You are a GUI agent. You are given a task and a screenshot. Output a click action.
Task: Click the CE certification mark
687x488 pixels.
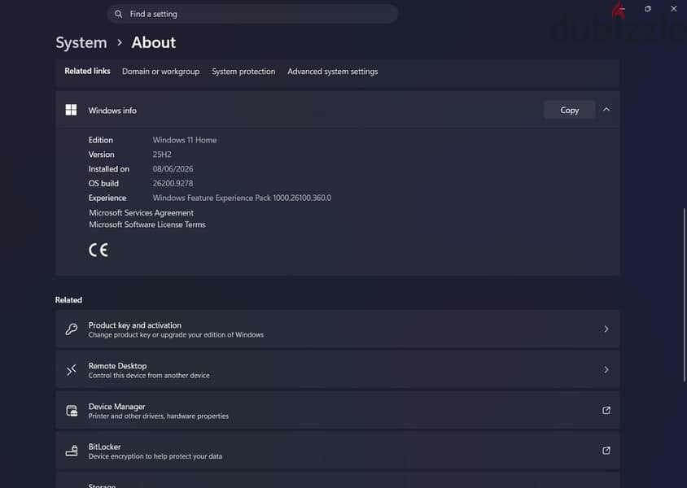(x=98, y=250)
